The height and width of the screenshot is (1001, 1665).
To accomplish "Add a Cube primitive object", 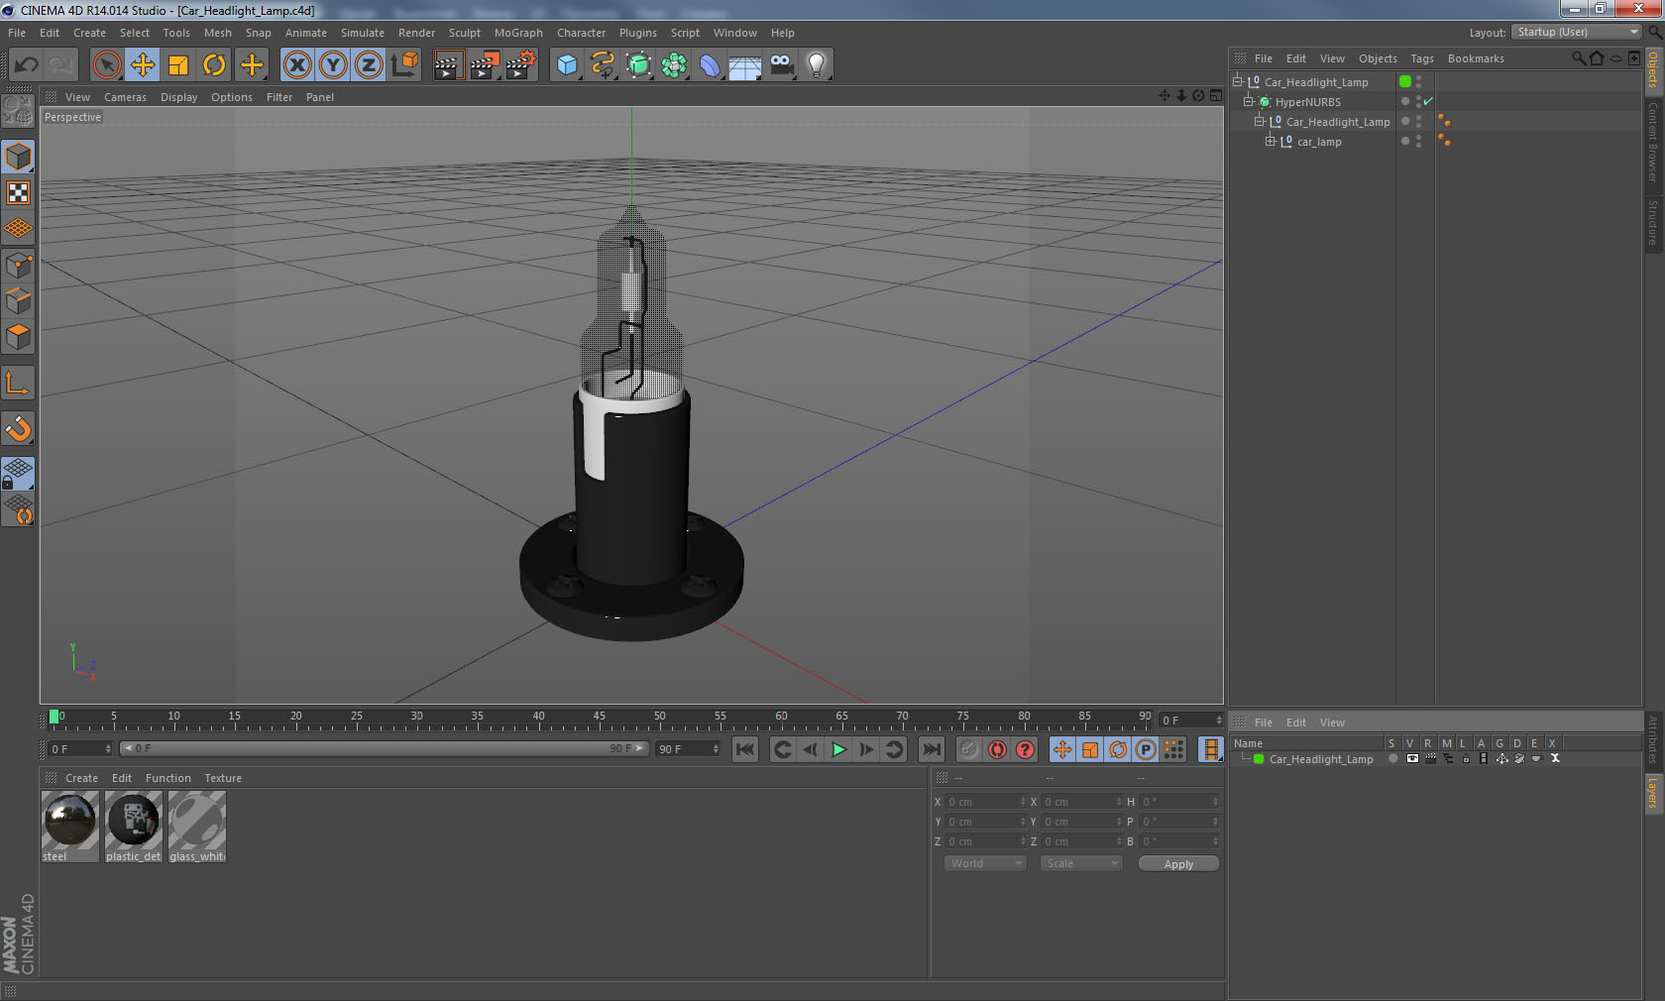I will [x=567, y=65].
